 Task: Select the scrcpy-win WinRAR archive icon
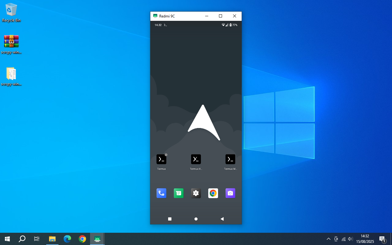pos(11,44)
